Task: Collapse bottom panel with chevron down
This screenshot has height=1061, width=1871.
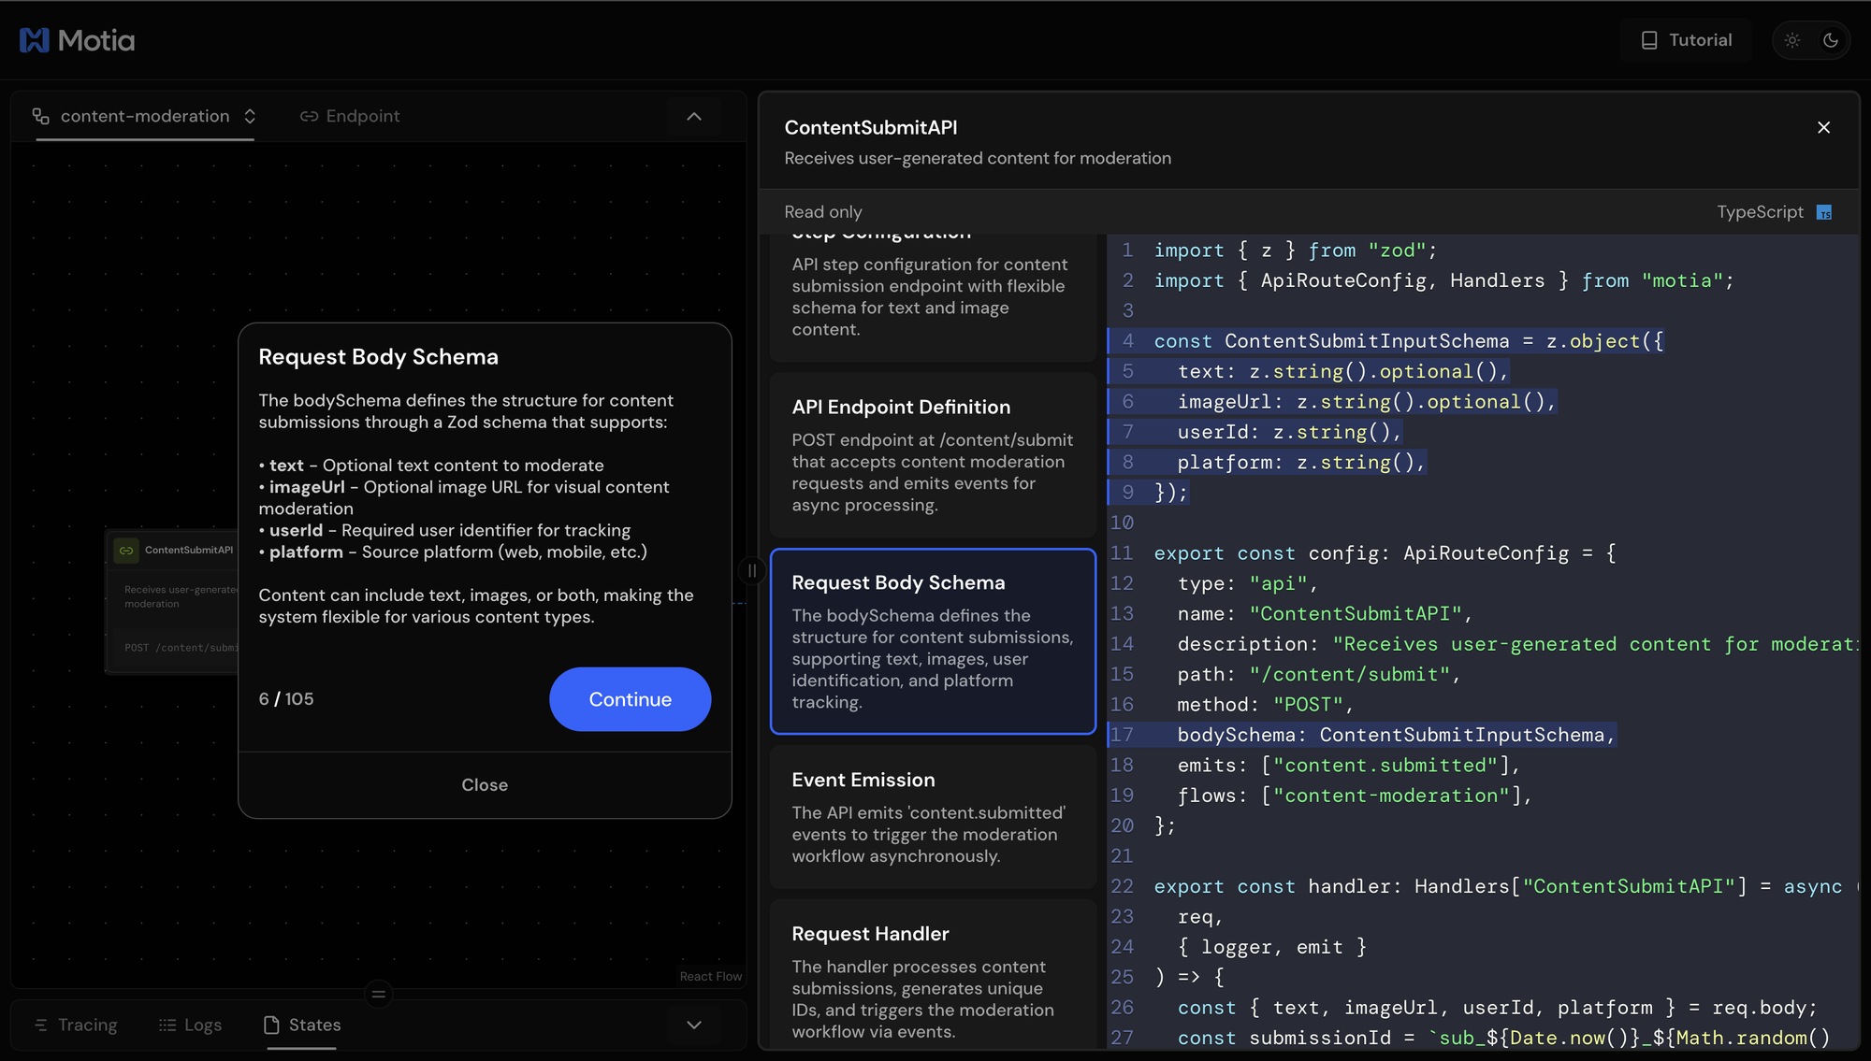Action: [x=694, y=1025]
